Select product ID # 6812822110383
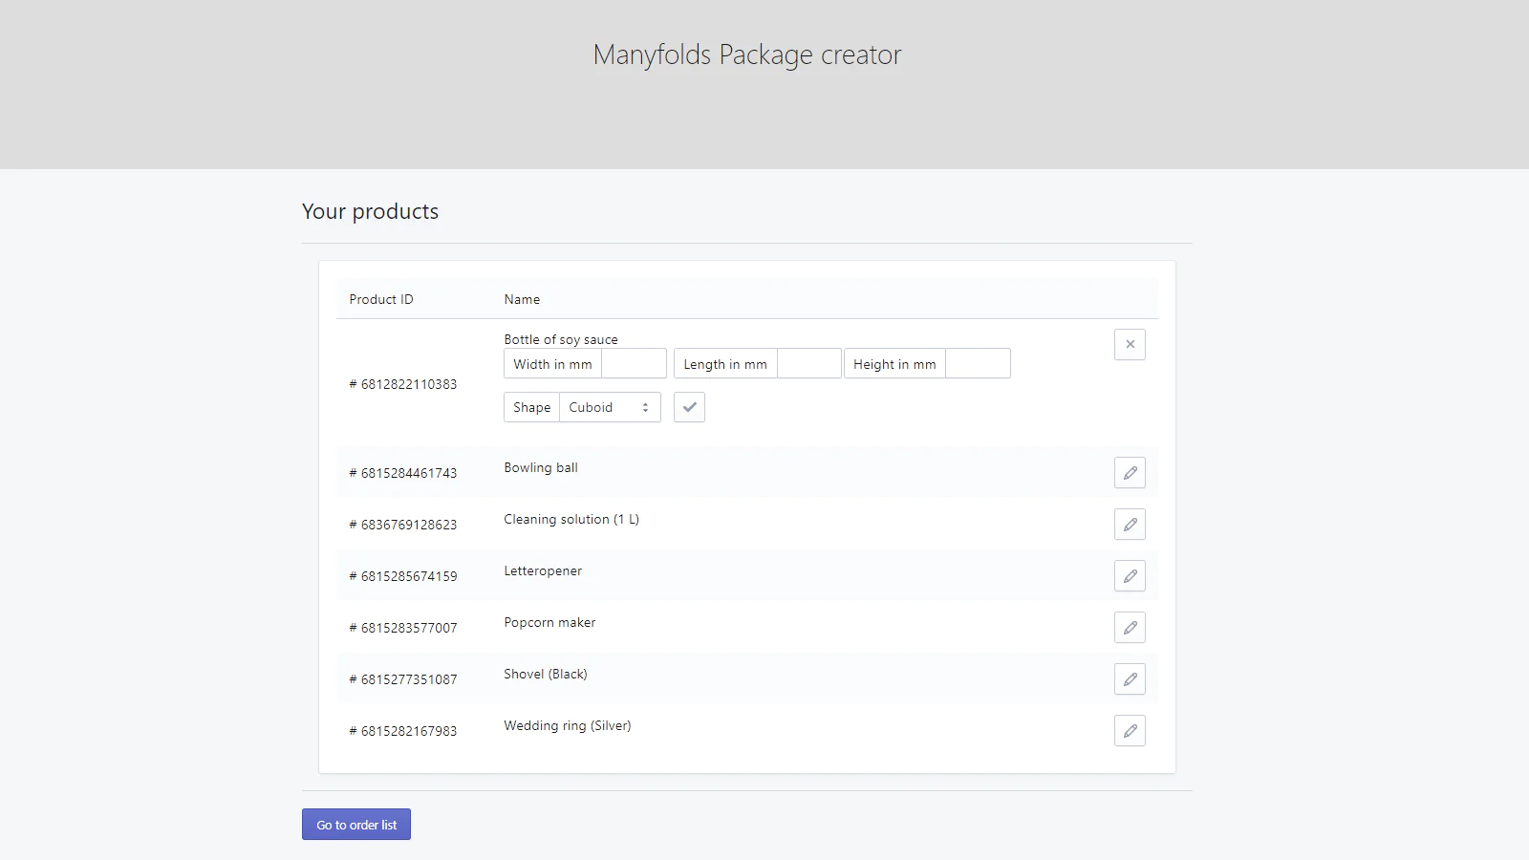 coord(403,384)
